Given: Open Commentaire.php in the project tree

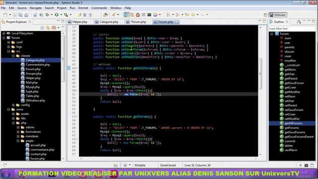Looking at the screenshot, I should [38, 65].
